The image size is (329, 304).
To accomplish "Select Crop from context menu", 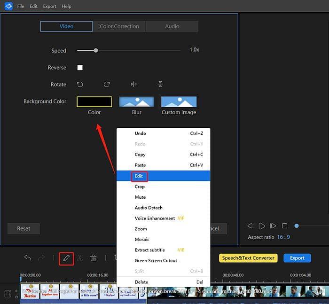I will click(x=163, y=187).
